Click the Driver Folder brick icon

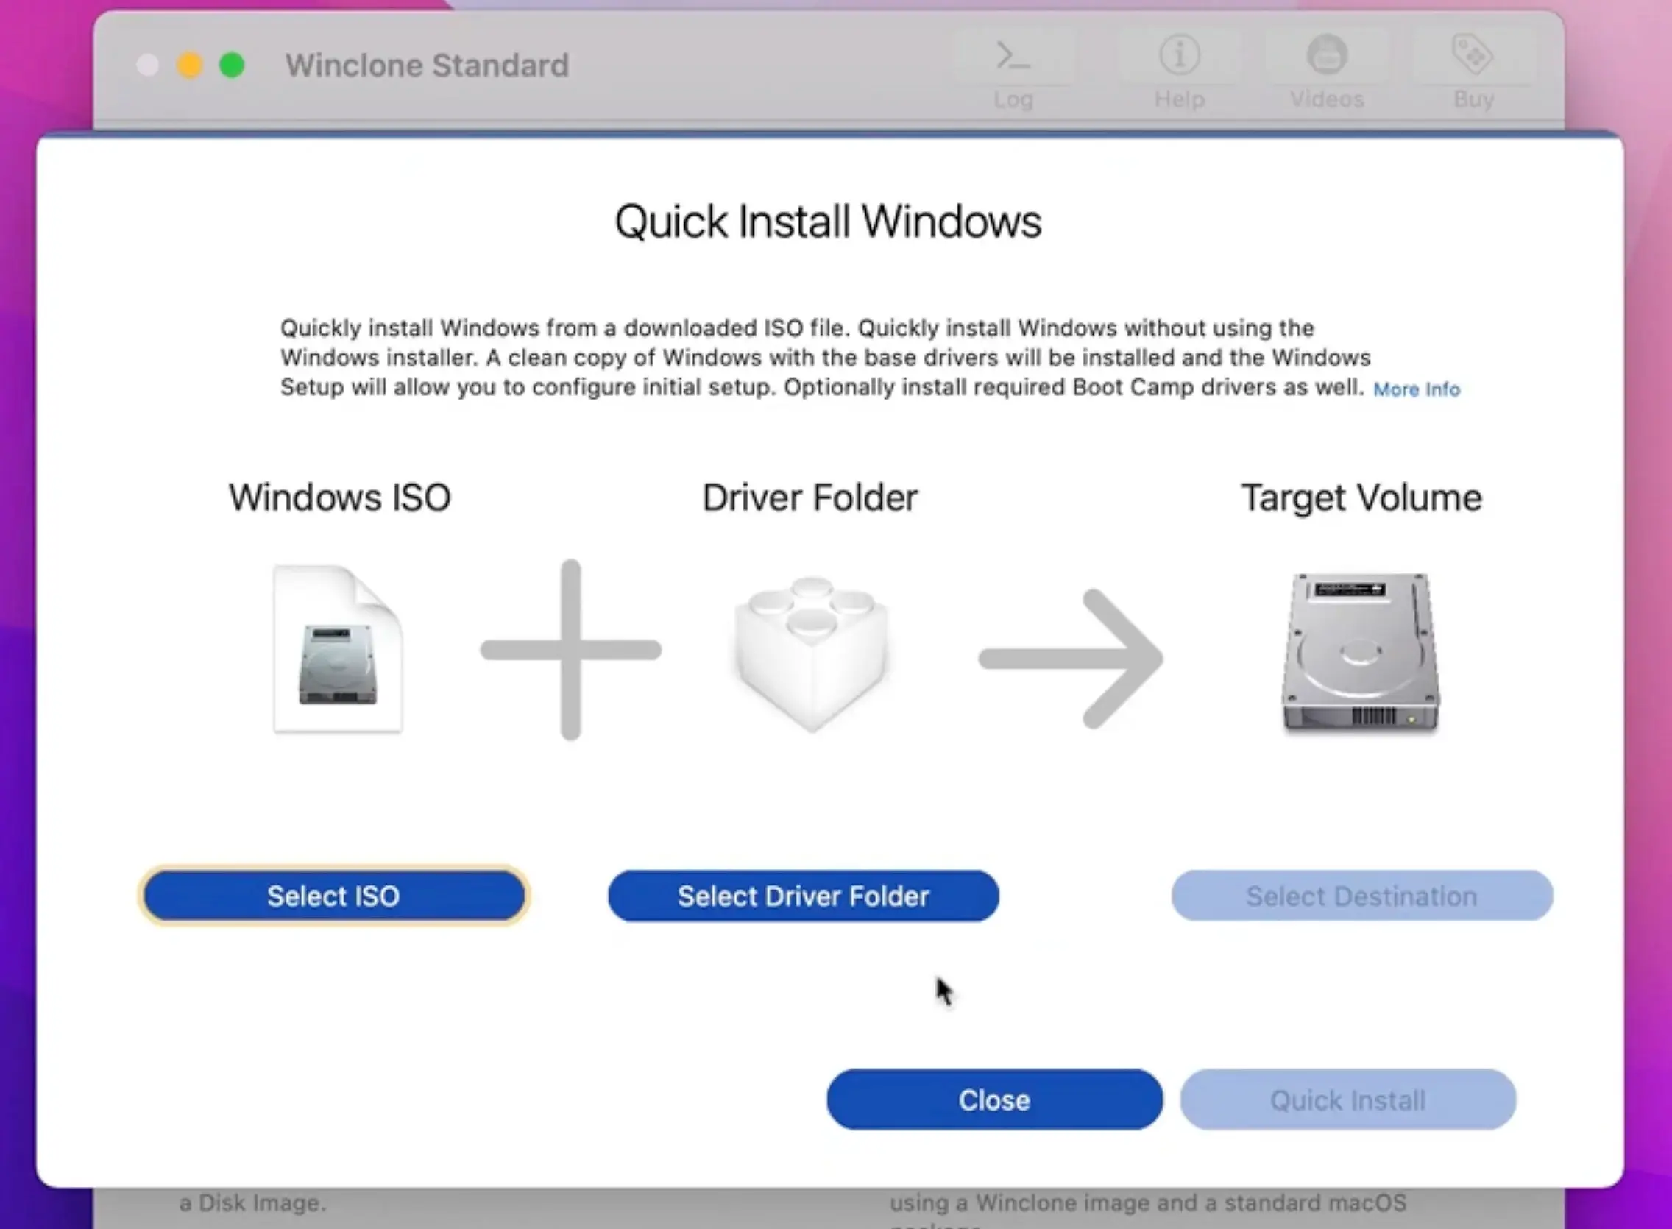[x=811, y=654]
